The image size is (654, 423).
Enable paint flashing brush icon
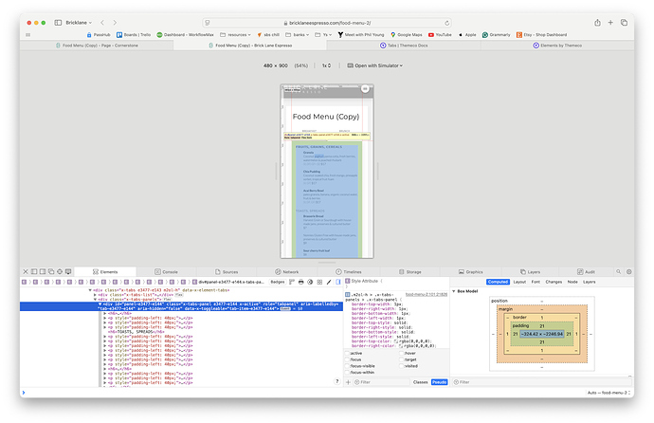[x=329, y=282]
